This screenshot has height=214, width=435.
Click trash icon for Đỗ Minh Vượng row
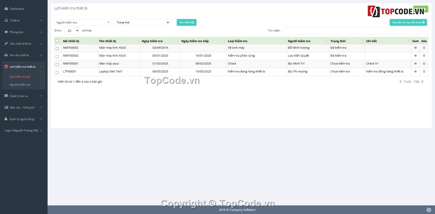424,48
